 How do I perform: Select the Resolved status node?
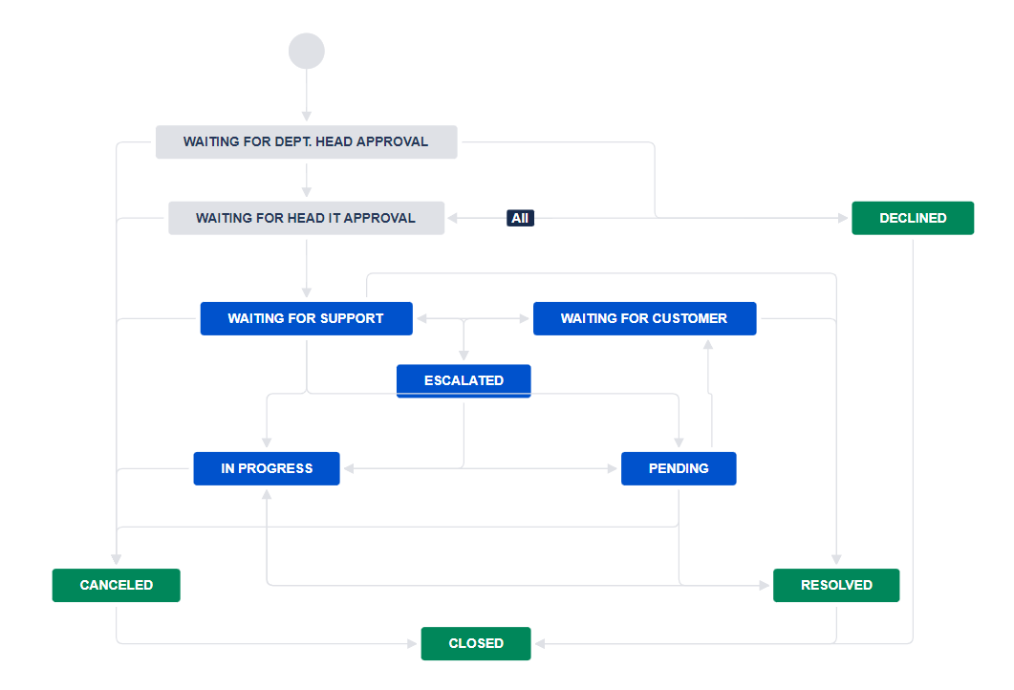coord(836,585)
